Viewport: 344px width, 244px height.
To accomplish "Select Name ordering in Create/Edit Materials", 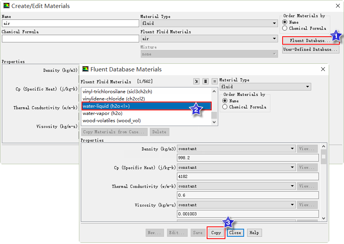I will tap(285, 22).
